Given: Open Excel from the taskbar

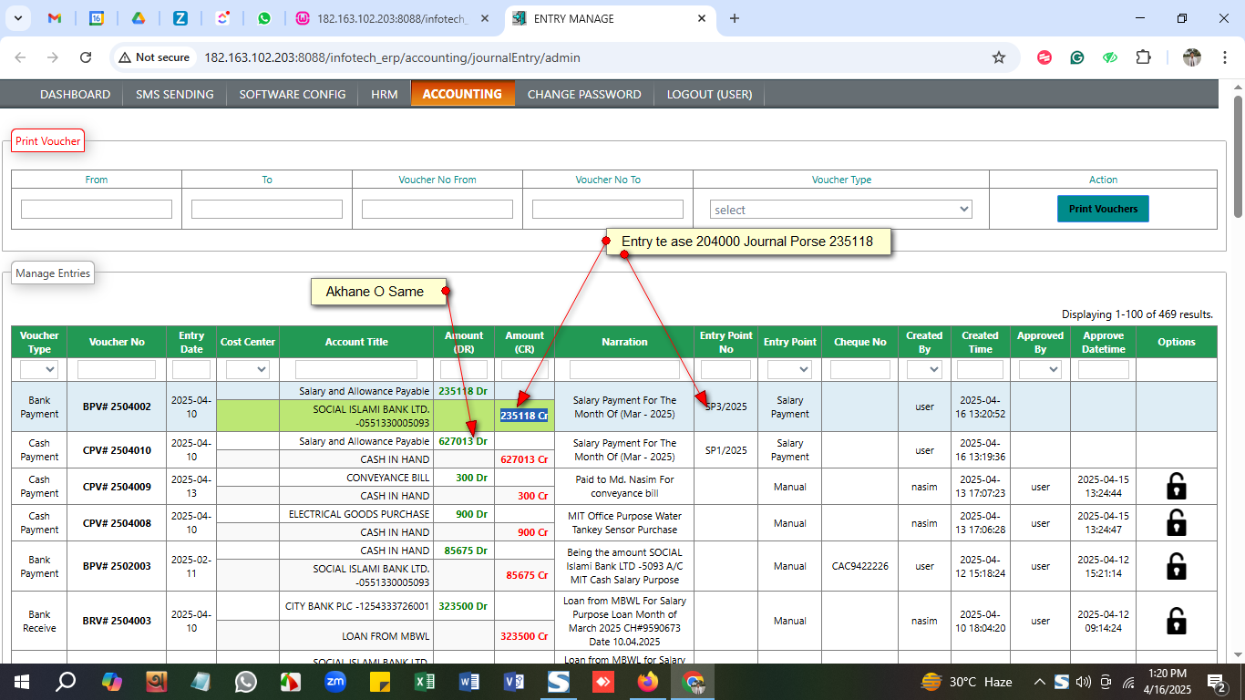Looking at the screenshot, I should (x=425, y=682).
